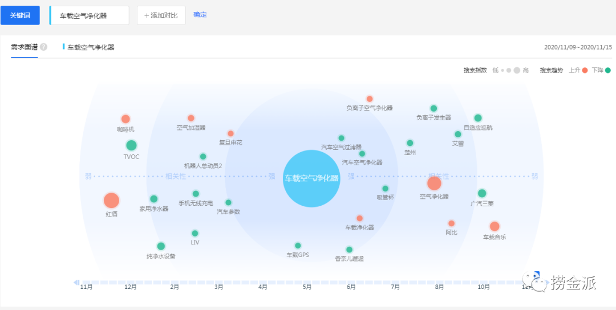The image size is (616, 310).
Task: Select the TVOC green bubble
Action: click(131, 145)
